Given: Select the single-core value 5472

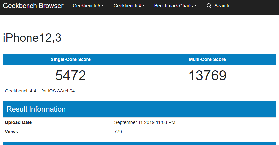Looking at the screenshot, I should (x=71, y=76).
